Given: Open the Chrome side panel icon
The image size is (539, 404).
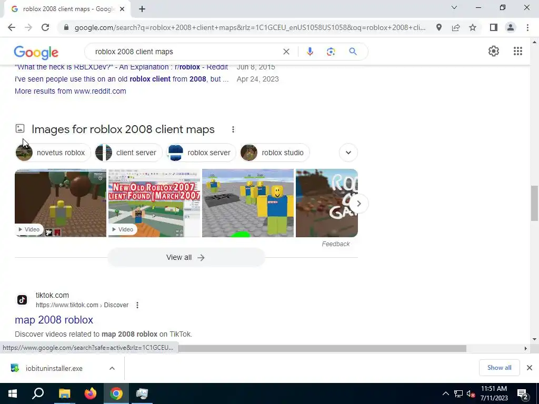Looking at the screenshot, I should [493, 27].
